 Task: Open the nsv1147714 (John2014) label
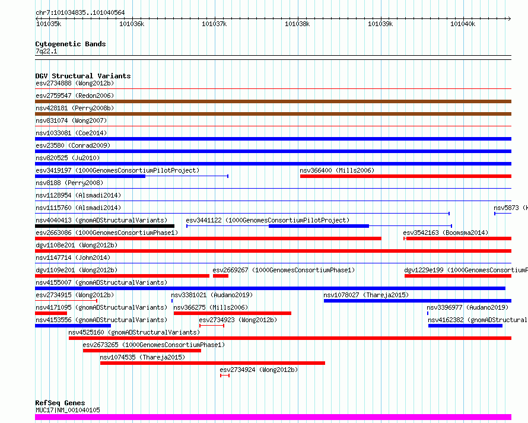pos(73,257)
